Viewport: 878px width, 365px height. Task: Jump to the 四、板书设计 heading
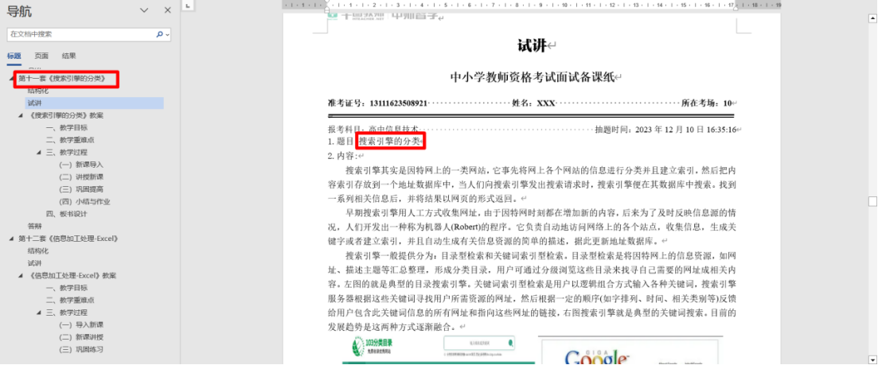point(66,214)
